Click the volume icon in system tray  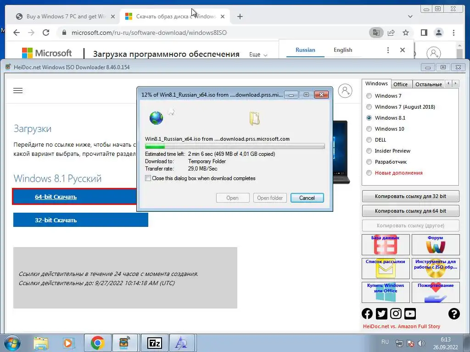point(421,343)
